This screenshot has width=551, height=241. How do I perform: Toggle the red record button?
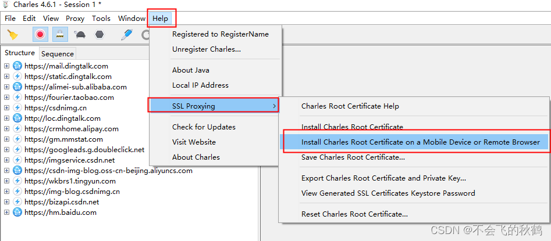pos(40,34)
